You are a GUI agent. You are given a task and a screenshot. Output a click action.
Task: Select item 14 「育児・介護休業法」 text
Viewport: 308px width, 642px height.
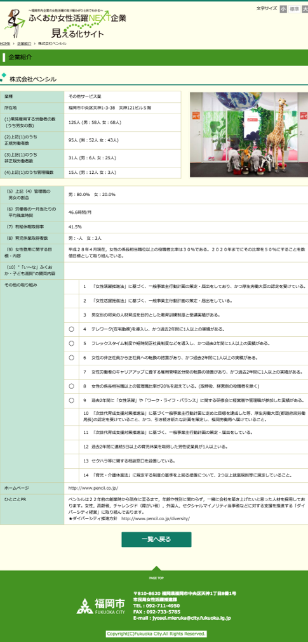tap(188, 475)
